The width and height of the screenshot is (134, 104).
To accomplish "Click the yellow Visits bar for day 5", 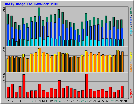I will [23, 63].
